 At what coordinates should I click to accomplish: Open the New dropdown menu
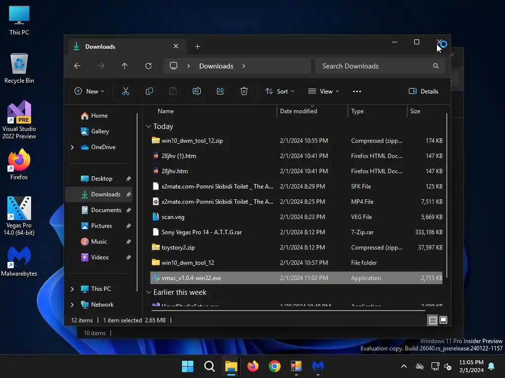click(x=89, y=91)
